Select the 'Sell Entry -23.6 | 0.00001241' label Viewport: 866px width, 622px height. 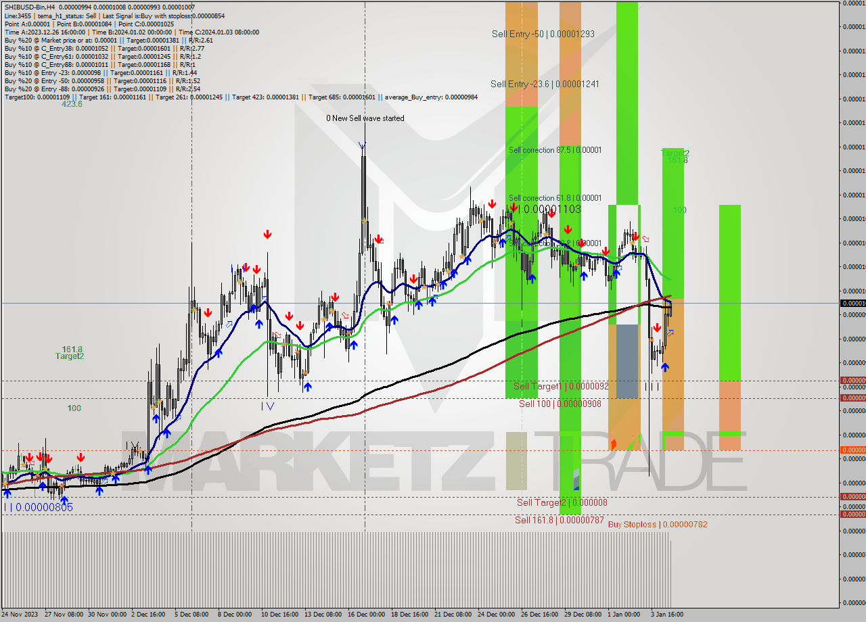pyautogui.click(x=545, y=84)
